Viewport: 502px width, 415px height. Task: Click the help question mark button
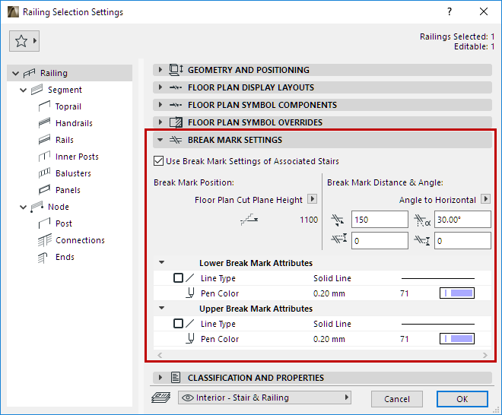coord(450,11)
